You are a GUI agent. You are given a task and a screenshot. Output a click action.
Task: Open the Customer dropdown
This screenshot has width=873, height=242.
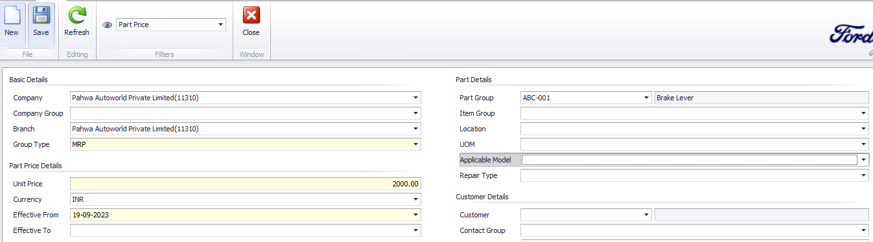click(646, 215)
